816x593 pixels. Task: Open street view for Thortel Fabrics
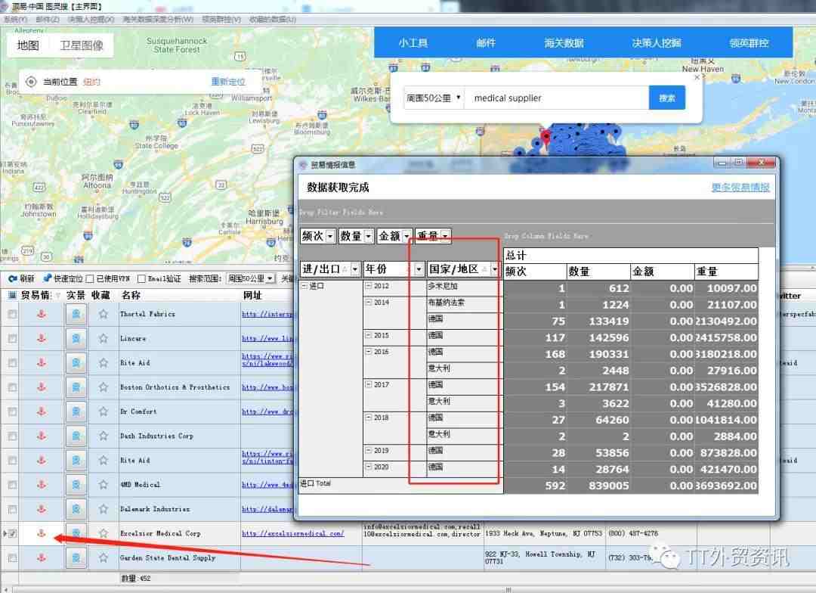point(76,314)
